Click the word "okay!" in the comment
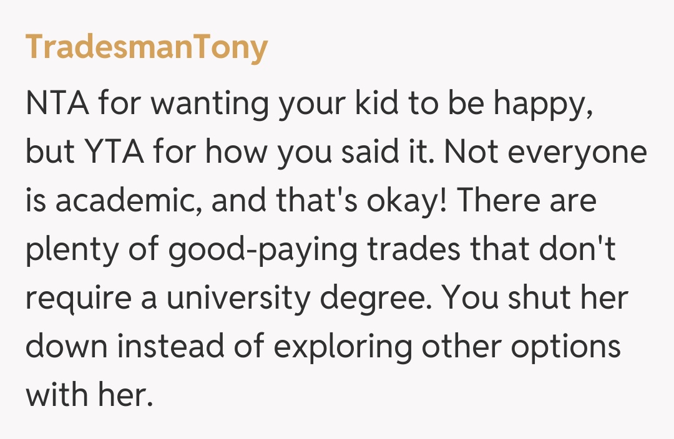This screenshot has width=674, height=439. click(x=404, y=201)
